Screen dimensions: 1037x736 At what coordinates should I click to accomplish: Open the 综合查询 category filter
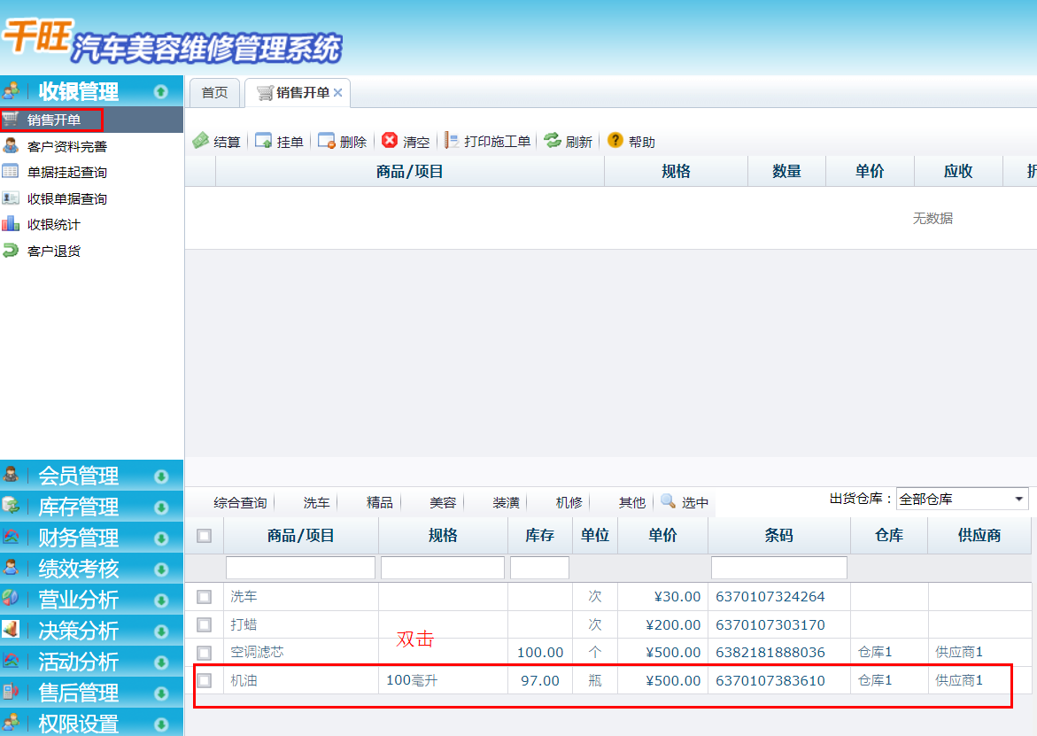tap(240, 502)
